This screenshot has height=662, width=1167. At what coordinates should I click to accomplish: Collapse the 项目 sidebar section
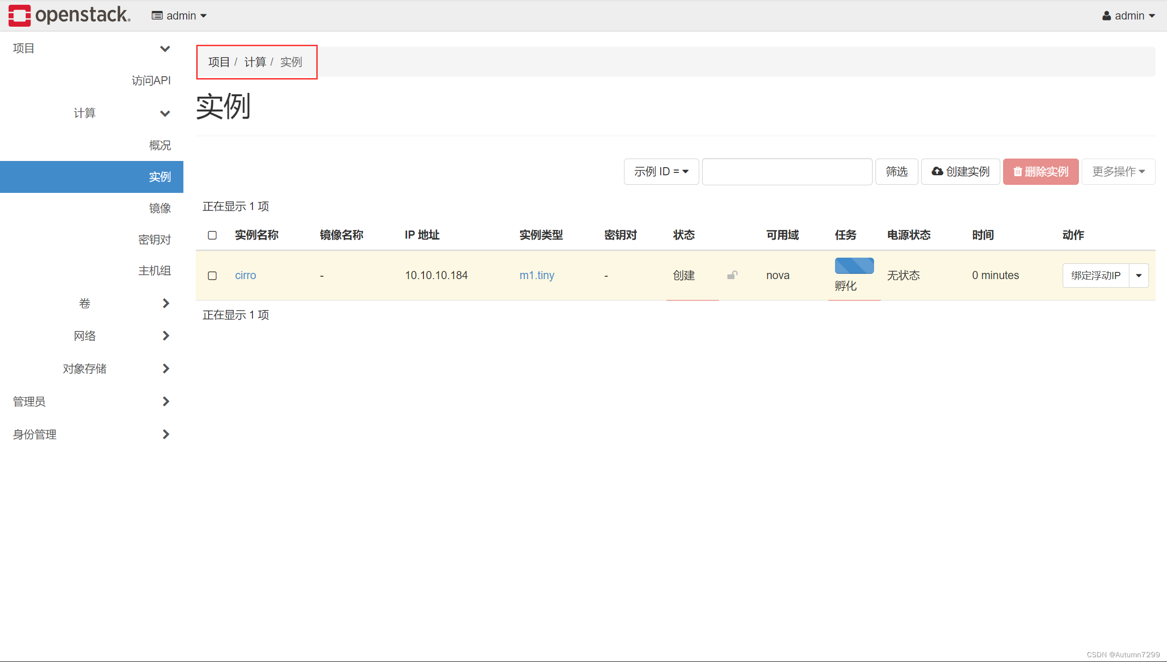[91, 48]
